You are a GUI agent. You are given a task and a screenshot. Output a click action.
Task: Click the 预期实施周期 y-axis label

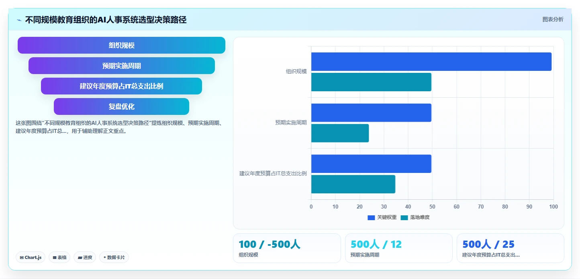291,123
